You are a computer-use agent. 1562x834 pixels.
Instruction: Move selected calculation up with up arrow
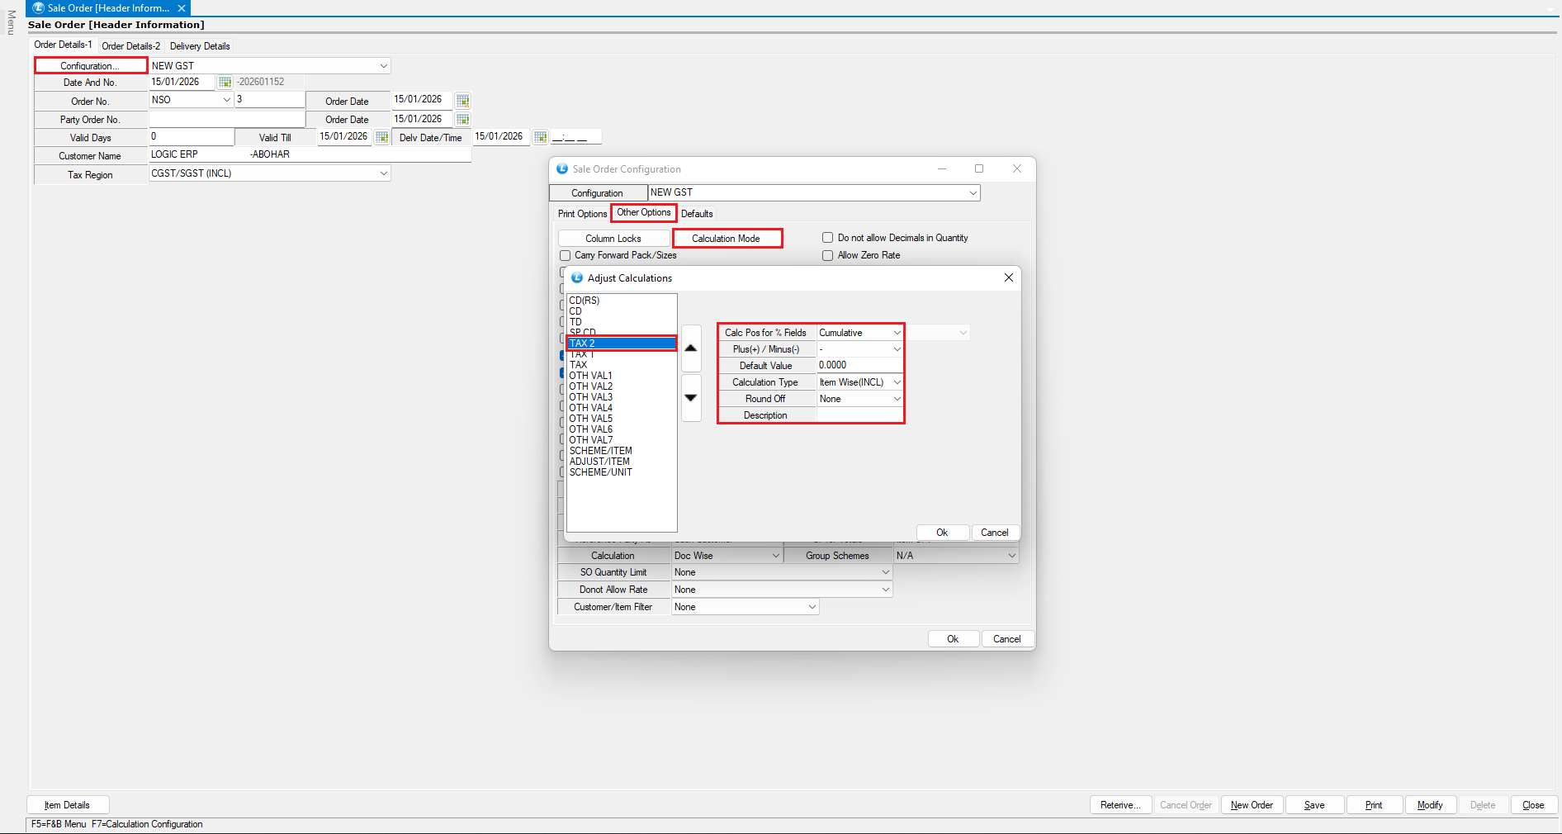691,348
